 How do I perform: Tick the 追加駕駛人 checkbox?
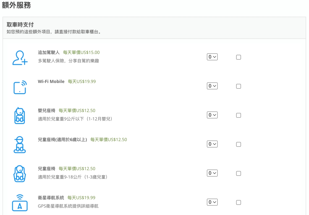239,57
